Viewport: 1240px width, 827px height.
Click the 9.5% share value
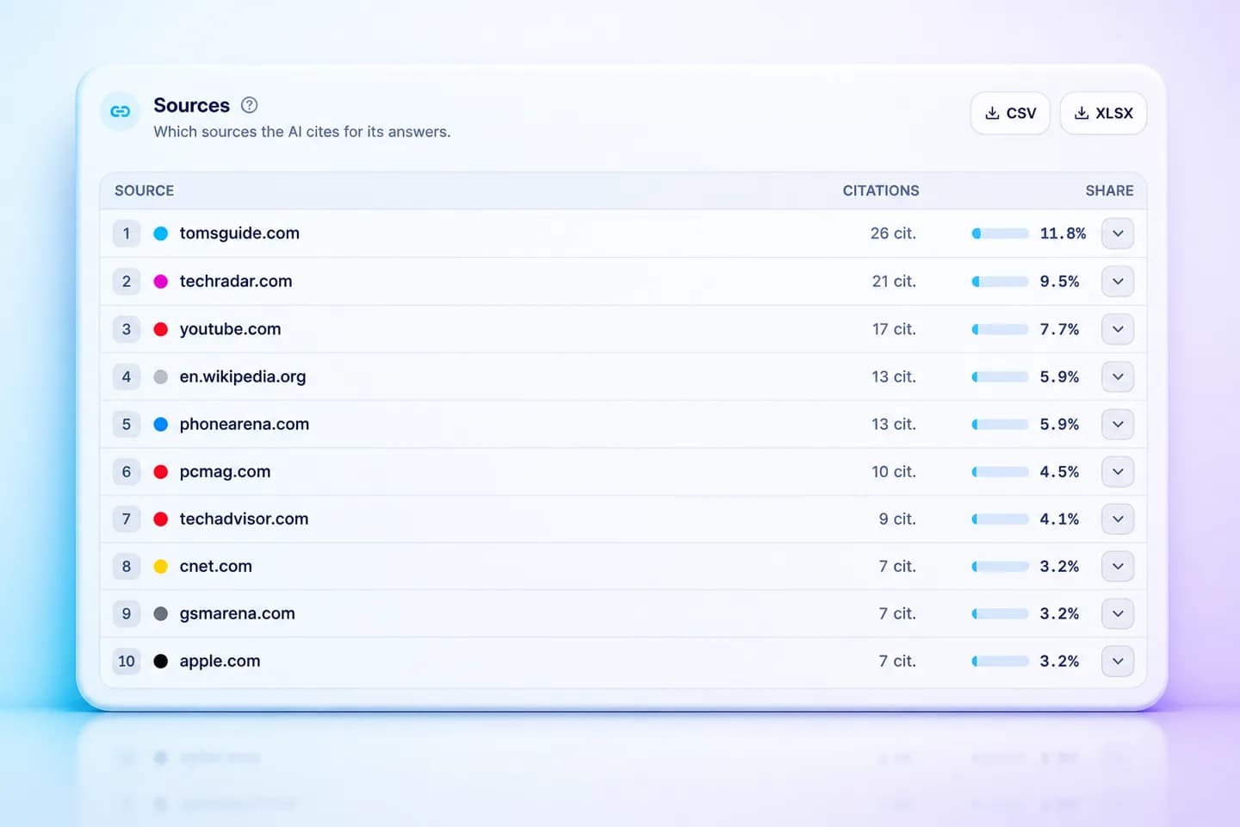pyautogui.click(x=1059, y=281)
